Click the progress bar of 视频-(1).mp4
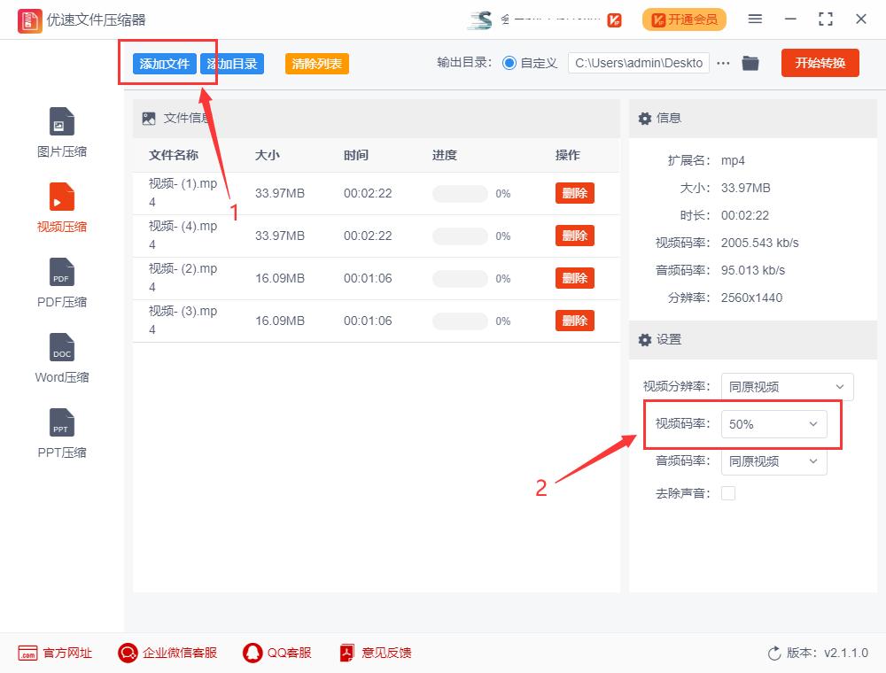 (459, 193)
